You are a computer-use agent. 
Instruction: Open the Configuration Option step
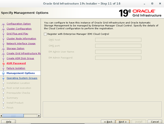coord(19,24)
